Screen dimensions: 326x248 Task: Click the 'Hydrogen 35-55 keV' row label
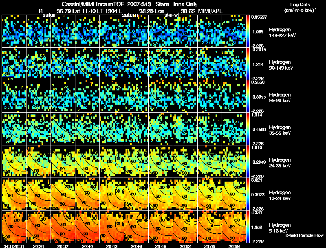click(280, 130)
